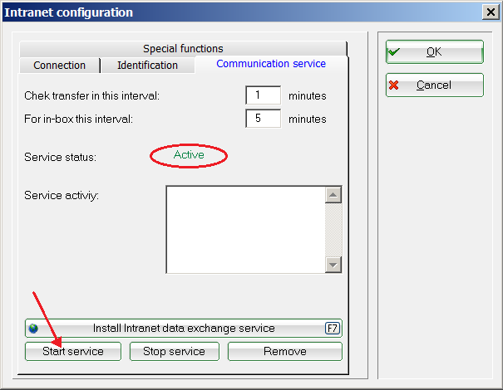Image resolution: width=503 pixels, height=390 pixels.
Task: Click the Active service status text
Action: point(189,155)
